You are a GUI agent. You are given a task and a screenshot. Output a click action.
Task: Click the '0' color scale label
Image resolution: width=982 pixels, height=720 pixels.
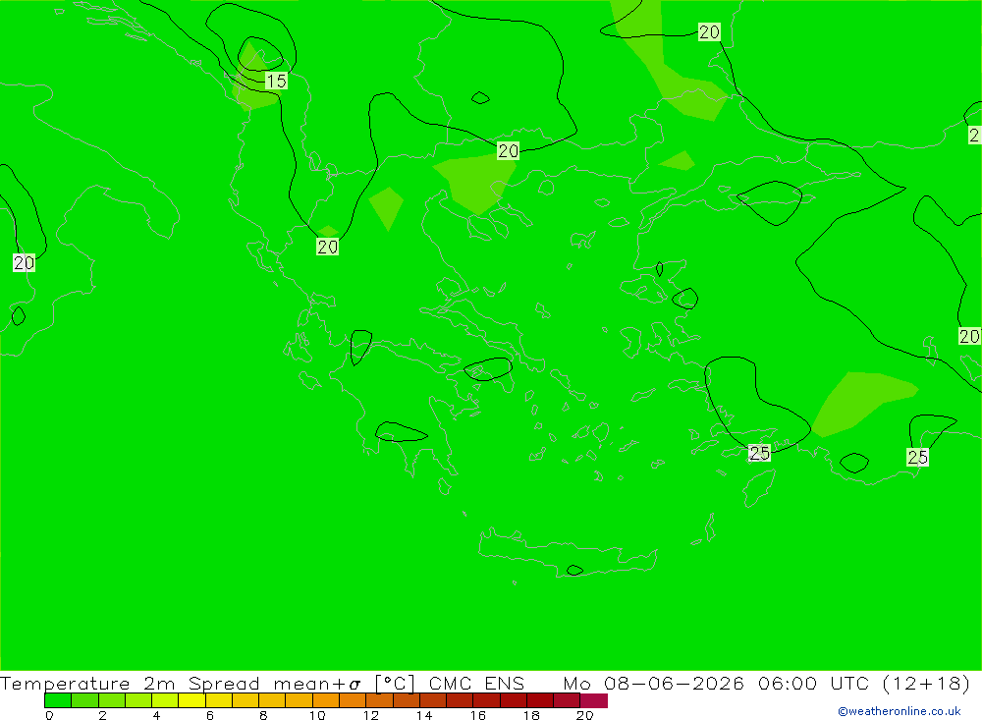click(x=49, y=715)
